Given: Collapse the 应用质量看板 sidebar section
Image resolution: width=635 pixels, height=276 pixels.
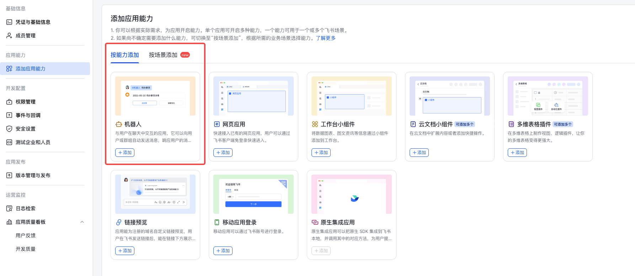Looking at the screenshot, I should [82, 222].
